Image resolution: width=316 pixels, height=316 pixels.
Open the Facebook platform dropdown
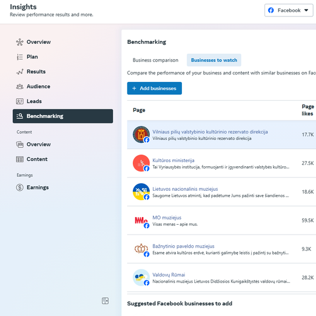[x=288, y=11]
